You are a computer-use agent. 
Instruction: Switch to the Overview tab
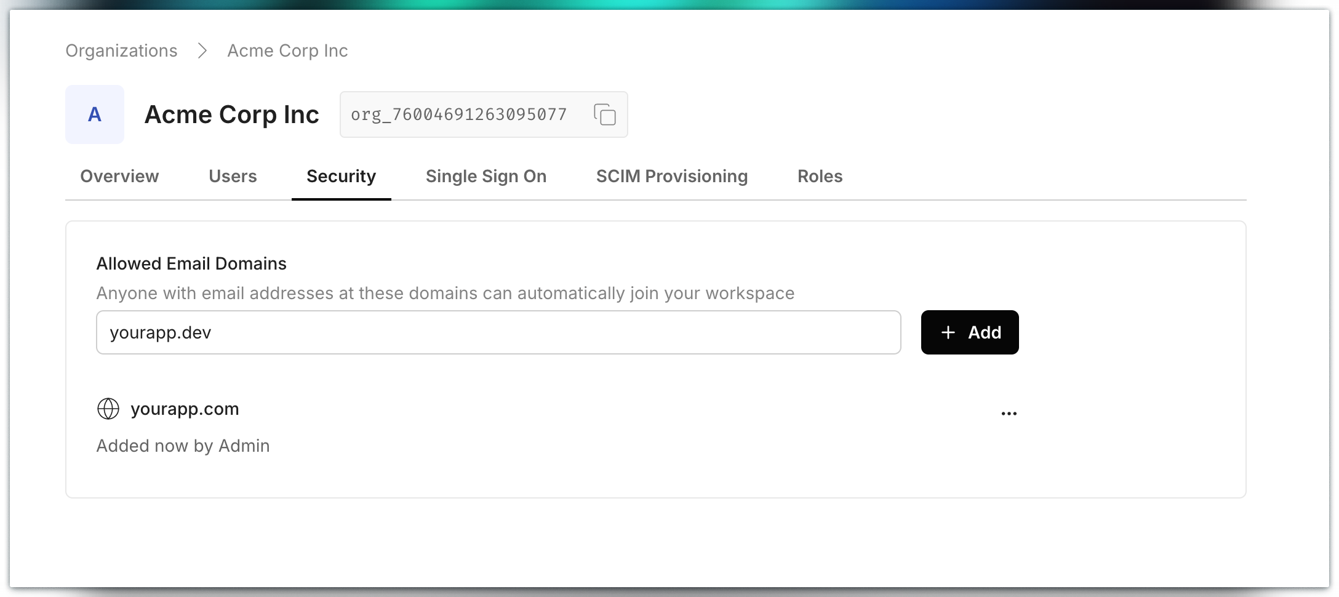click(x=119, y=177)
